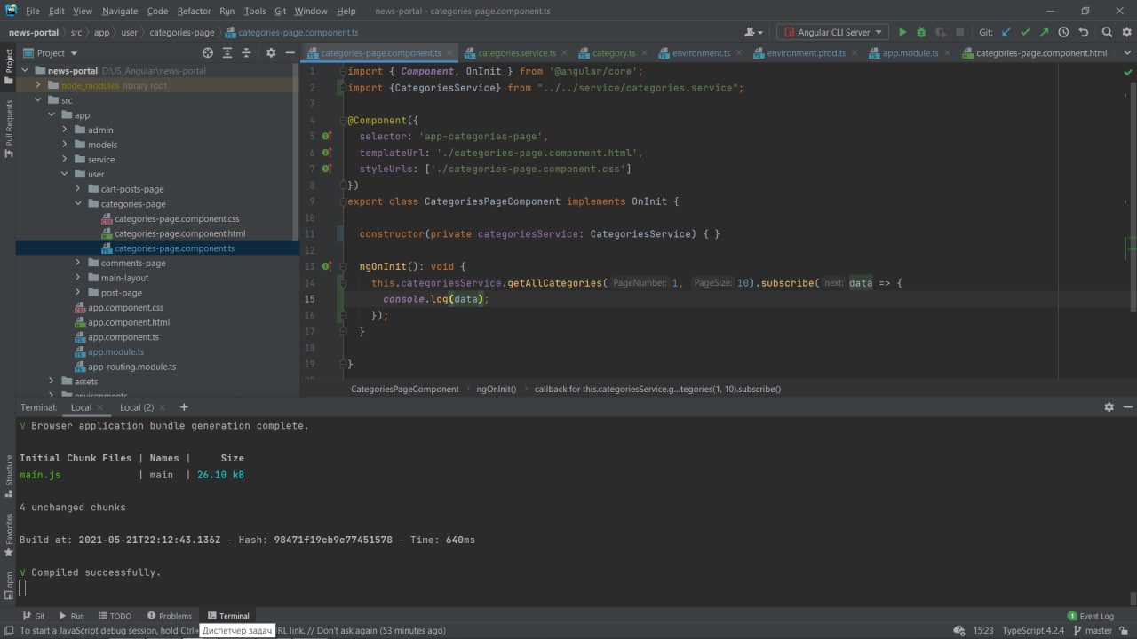Image resolution: width=1137 pixels, height=639 pixels.
Task: Open the Problems tool window
Action: (x=170, y=616)
